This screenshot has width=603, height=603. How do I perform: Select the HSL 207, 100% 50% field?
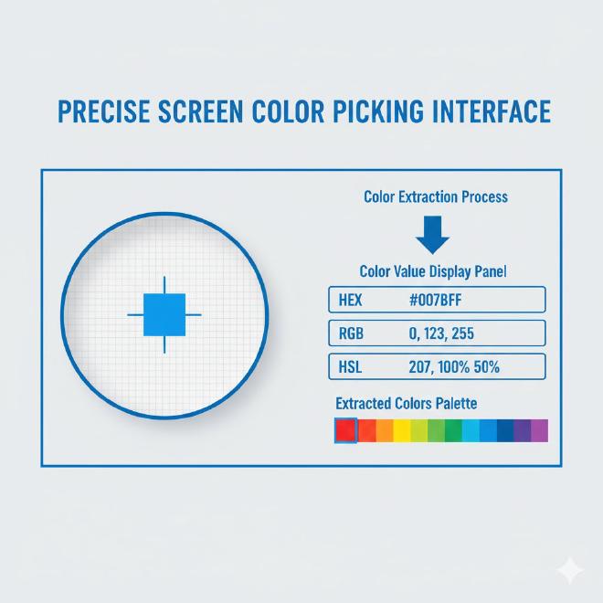tap(436, 367)
